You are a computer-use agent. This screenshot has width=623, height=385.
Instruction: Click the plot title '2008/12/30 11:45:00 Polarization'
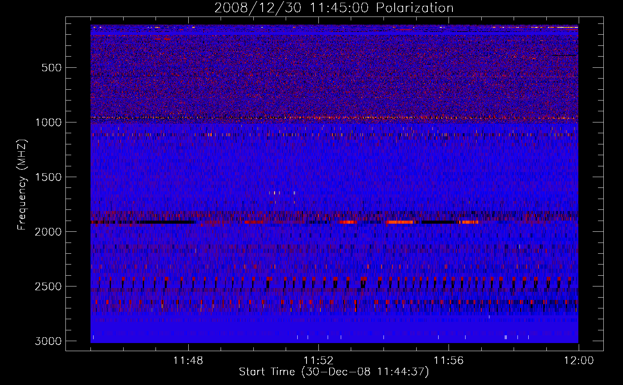pyautogui.click(x=334, y=8)
